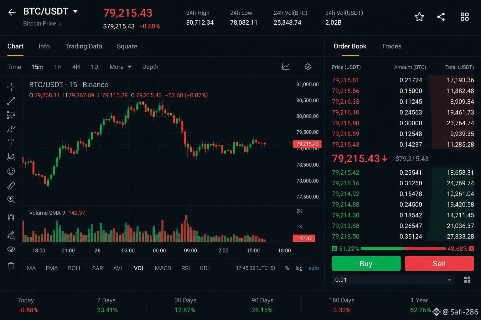Select the 4H interval
Screen dimensions: 481x320
(x=76, y=67)
